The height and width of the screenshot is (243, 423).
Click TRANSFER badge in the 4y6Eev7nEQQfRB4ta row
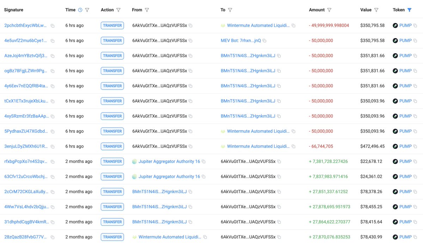click(112, 86)
